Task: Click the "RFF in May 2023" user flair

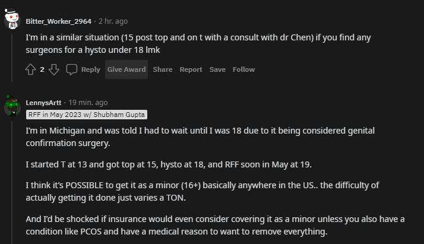Action: coord(86,115)
